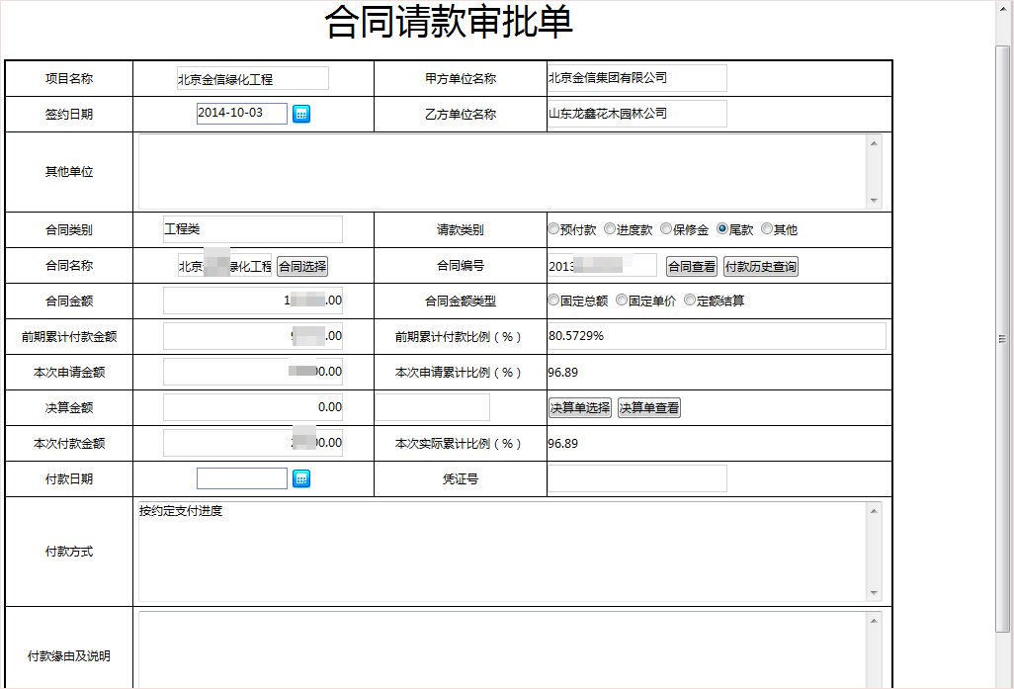This screenshot has width=1014, height=689.
Task: Select 定额结算 contract amount type
Action: tap(690, 301)
